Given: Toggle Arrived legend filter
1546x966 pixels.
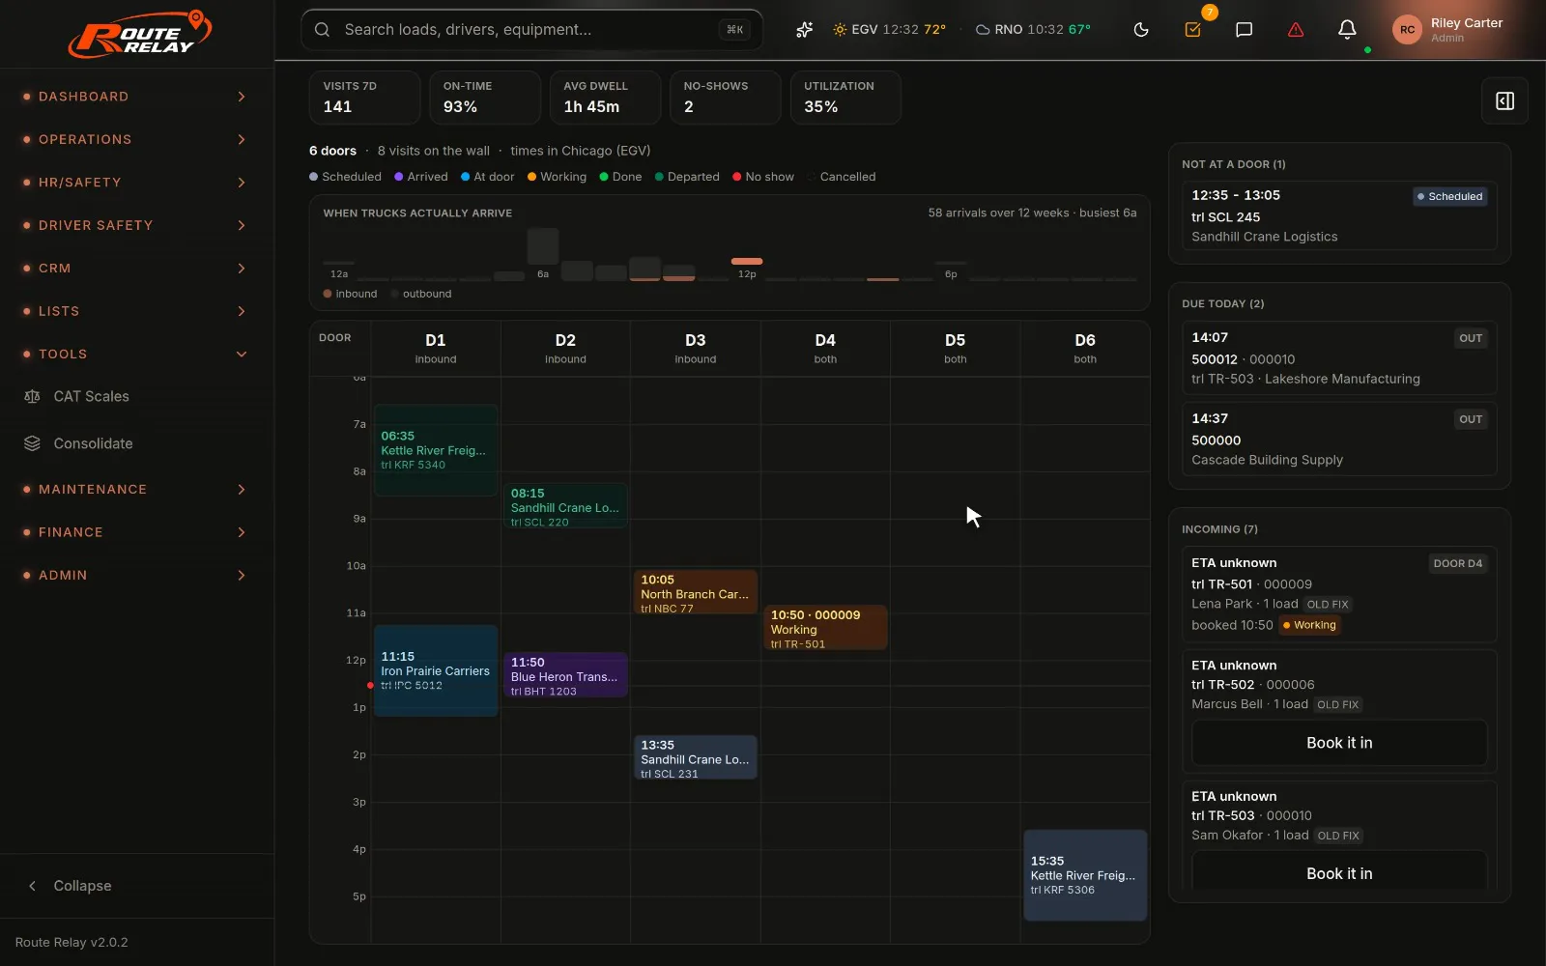Looking at the screenshot, I should tap(421, 177).
